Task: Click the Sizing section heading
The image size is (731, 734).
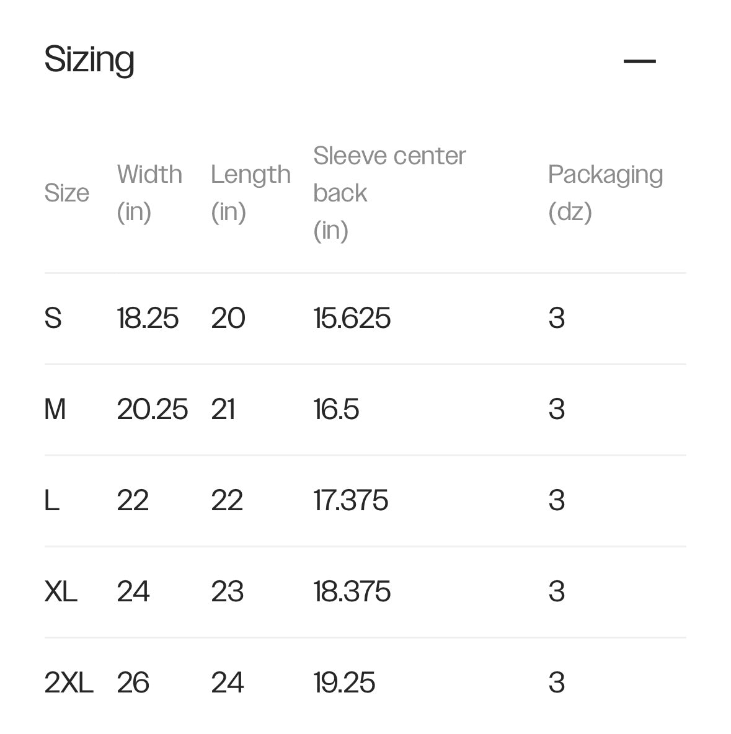Action: coord(89,60)
